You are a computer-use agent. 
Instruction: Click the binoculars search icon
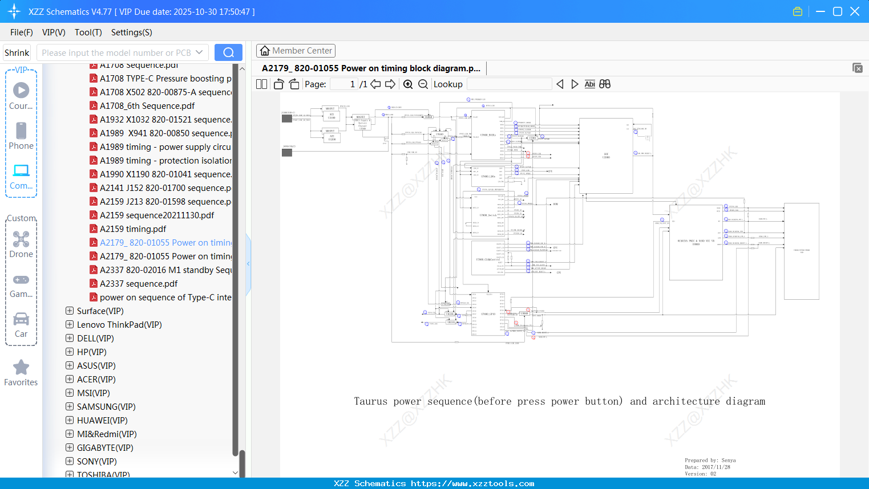coord(605,84)
